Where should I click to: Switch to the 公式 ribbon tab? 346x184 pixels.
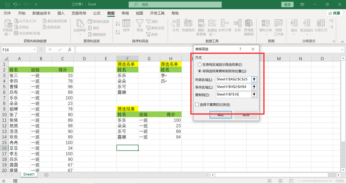tap(97, 13)
